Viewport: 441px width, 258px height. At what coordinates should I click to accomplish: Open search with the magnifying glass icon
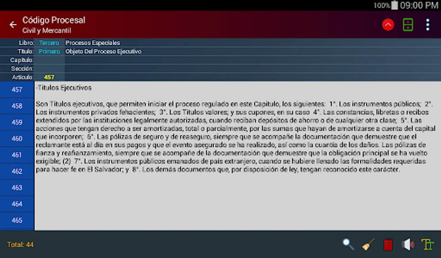(x=348, y=245)
